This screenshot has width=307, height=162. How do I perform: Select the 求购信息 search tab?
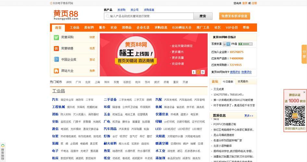pyautogui.click(x=149, y=10)
